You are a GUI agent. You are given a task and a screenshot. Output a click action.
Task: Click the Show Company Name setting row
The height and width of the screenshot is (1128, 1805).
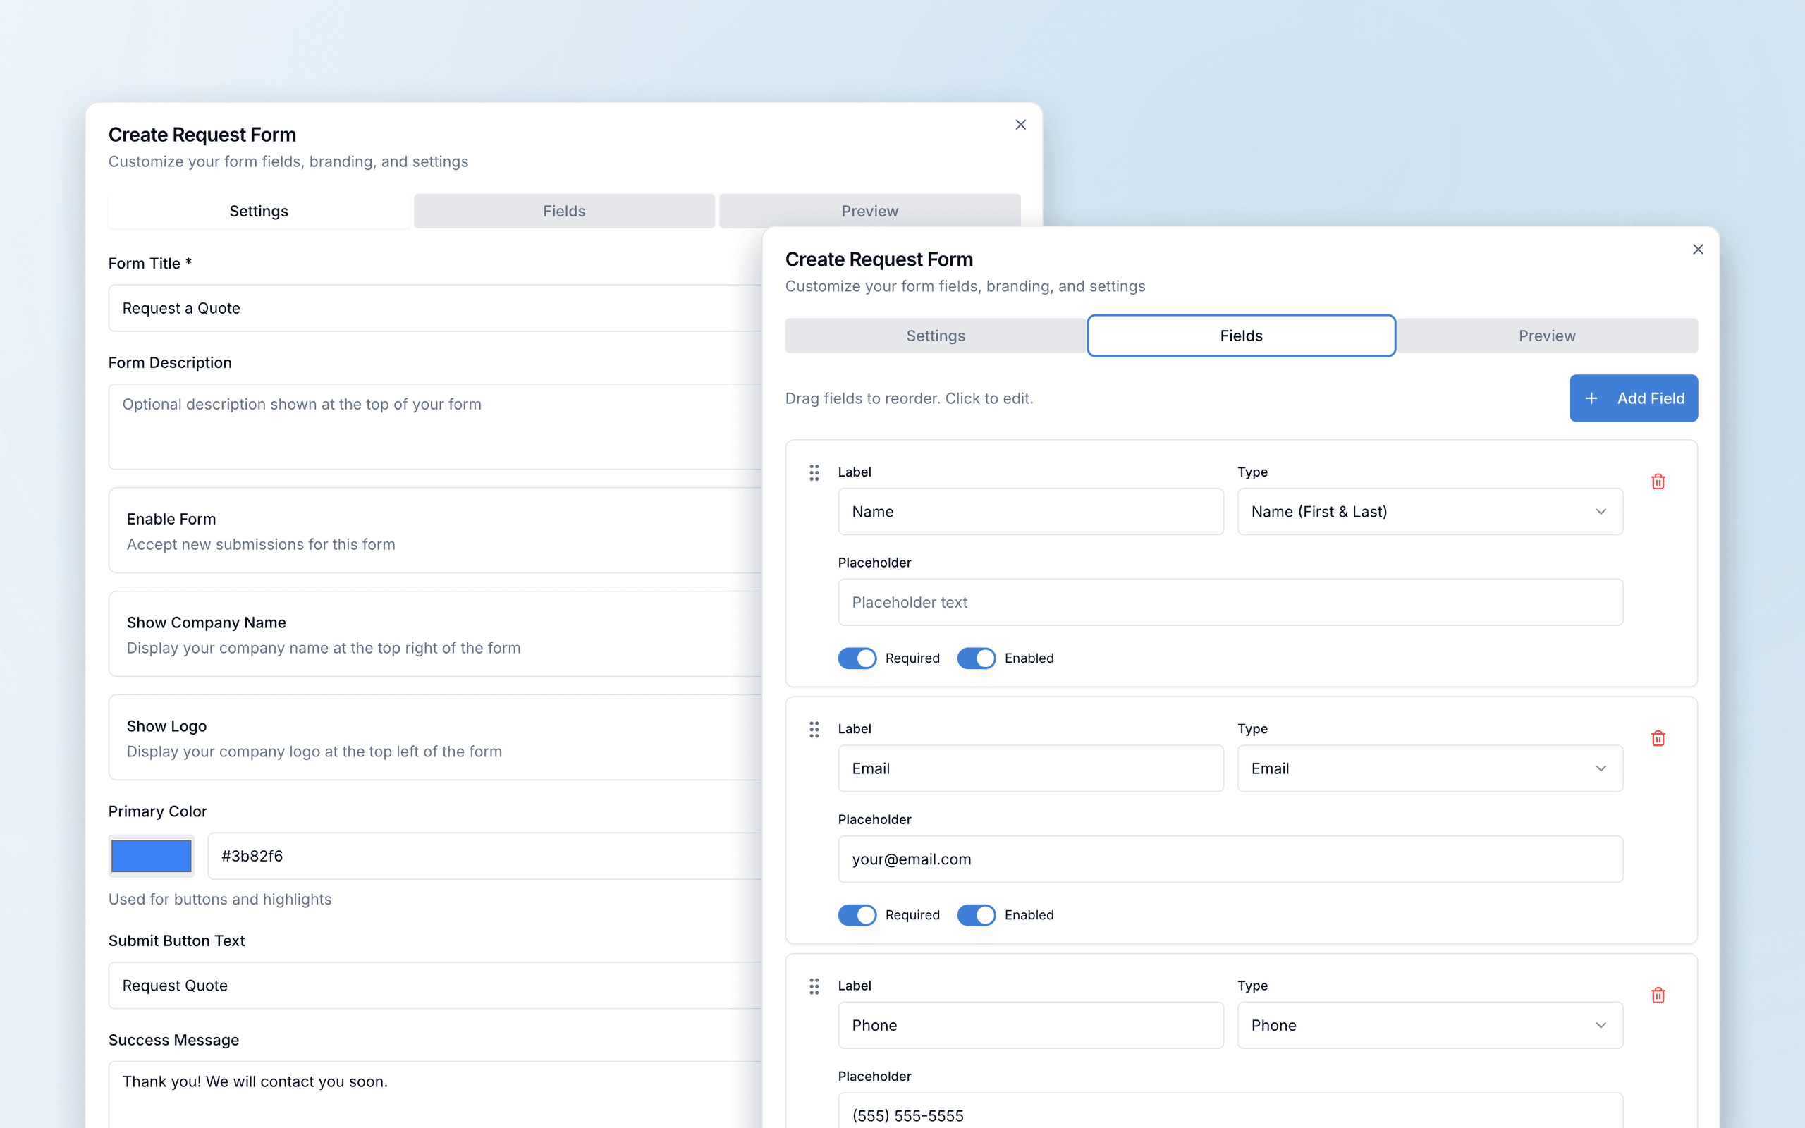pyautogui.click(x=436, y=634)
